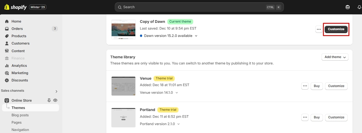Expand Dawn version 15.2.0 available dropdown
The width and height of the screenshot is (362, 133).
(x=169, y=36)
